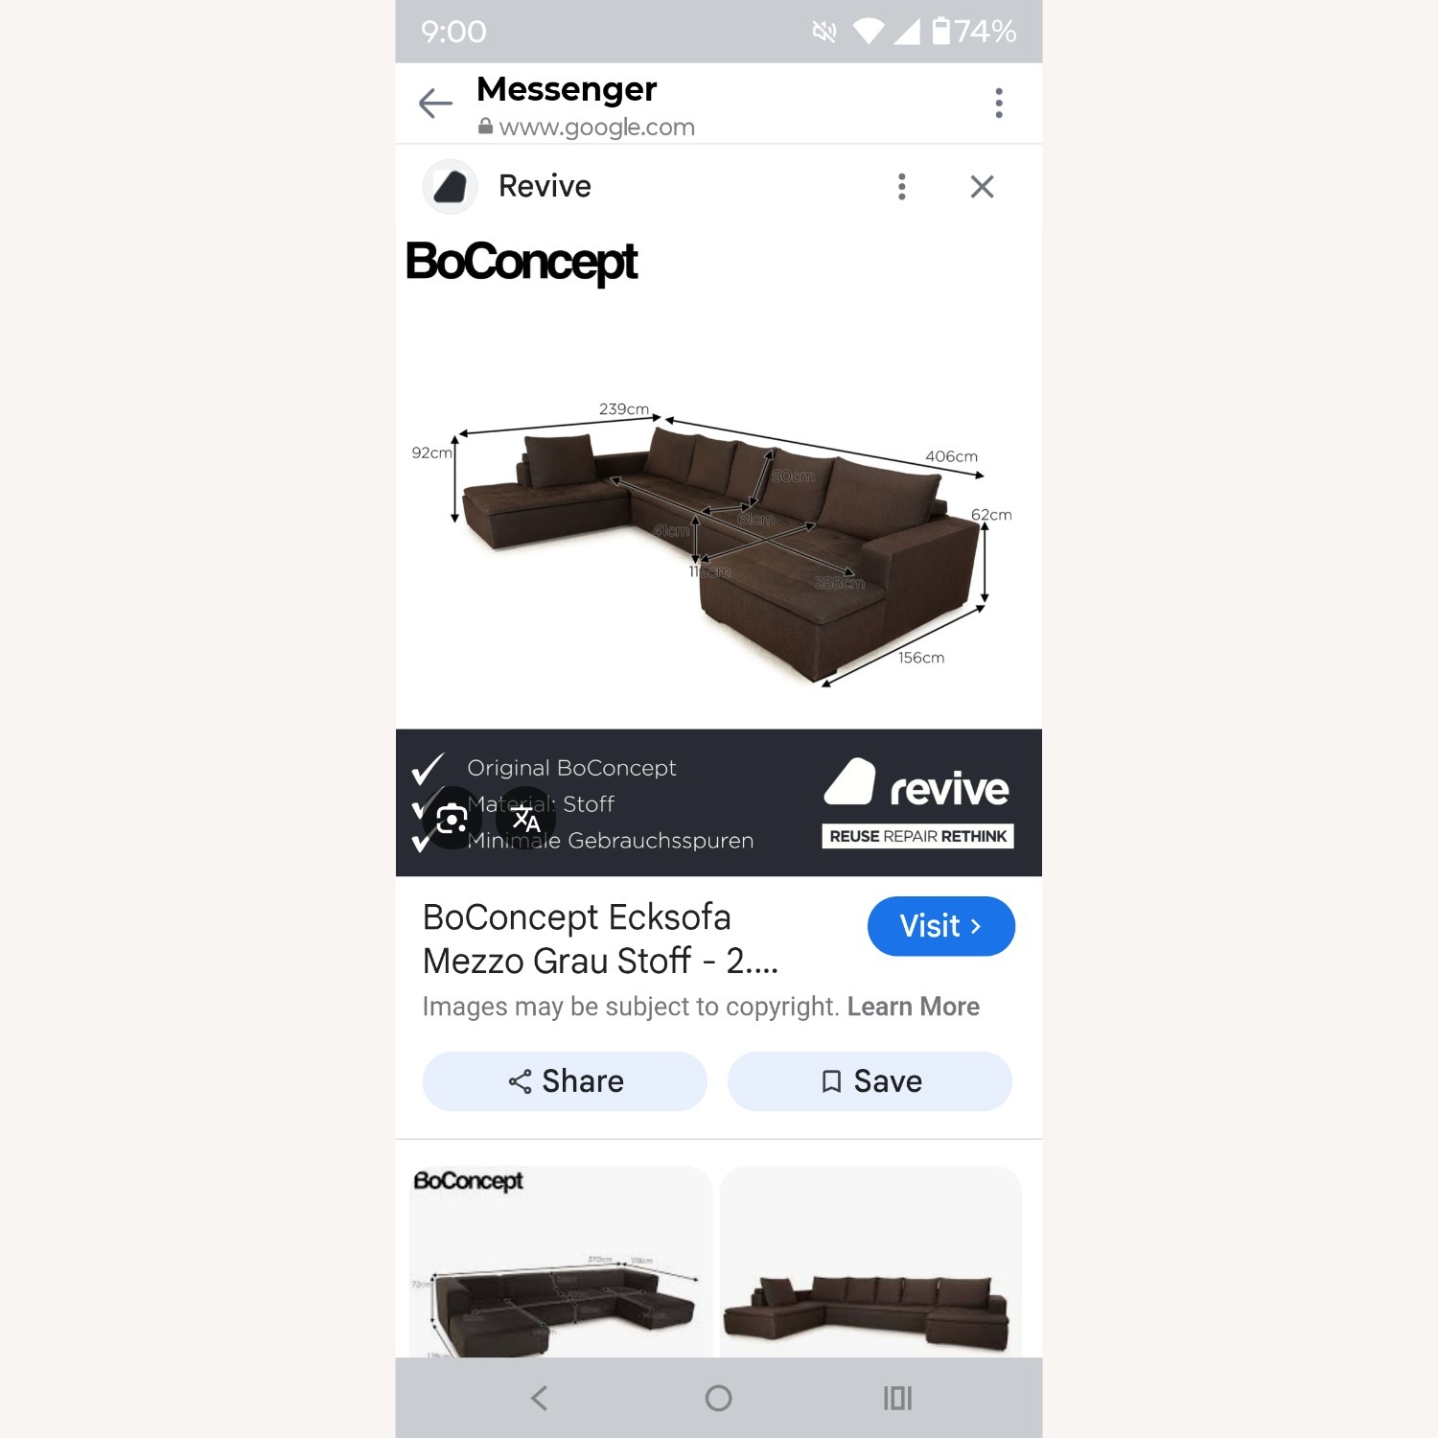Image resolution: width=1438 pixels, height=1438 pixels.
Task: Close the Revive image preview panel
Action: pos(982,187)
